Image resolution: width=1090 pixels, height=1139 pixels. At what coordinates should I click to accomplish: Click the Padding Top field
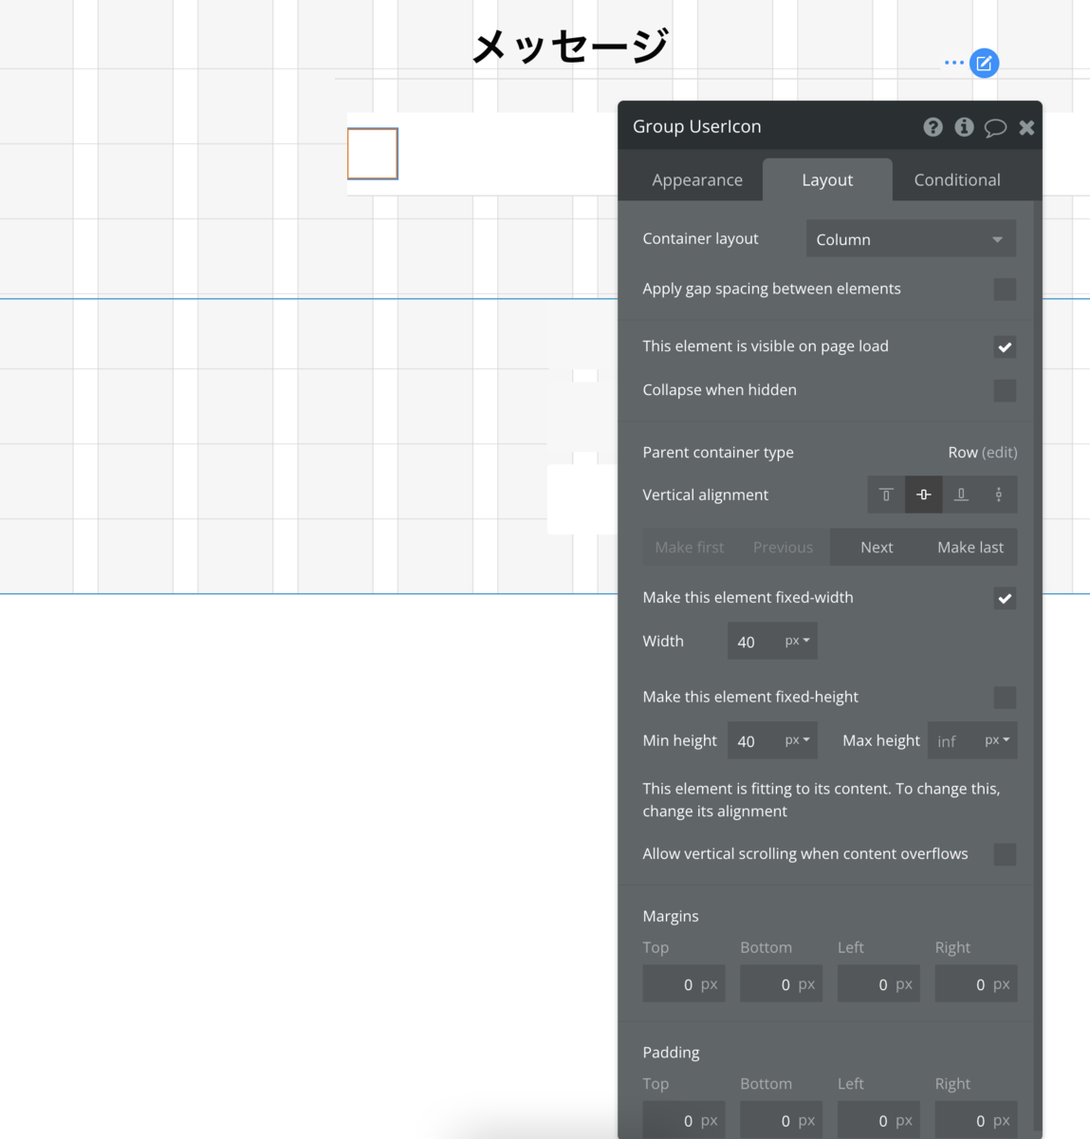(684, 1120)
